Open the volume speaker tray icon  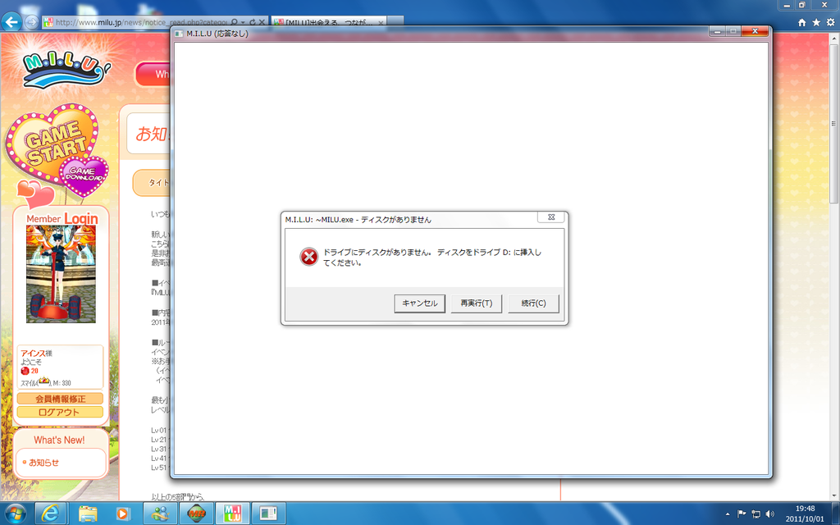point(770,514)
